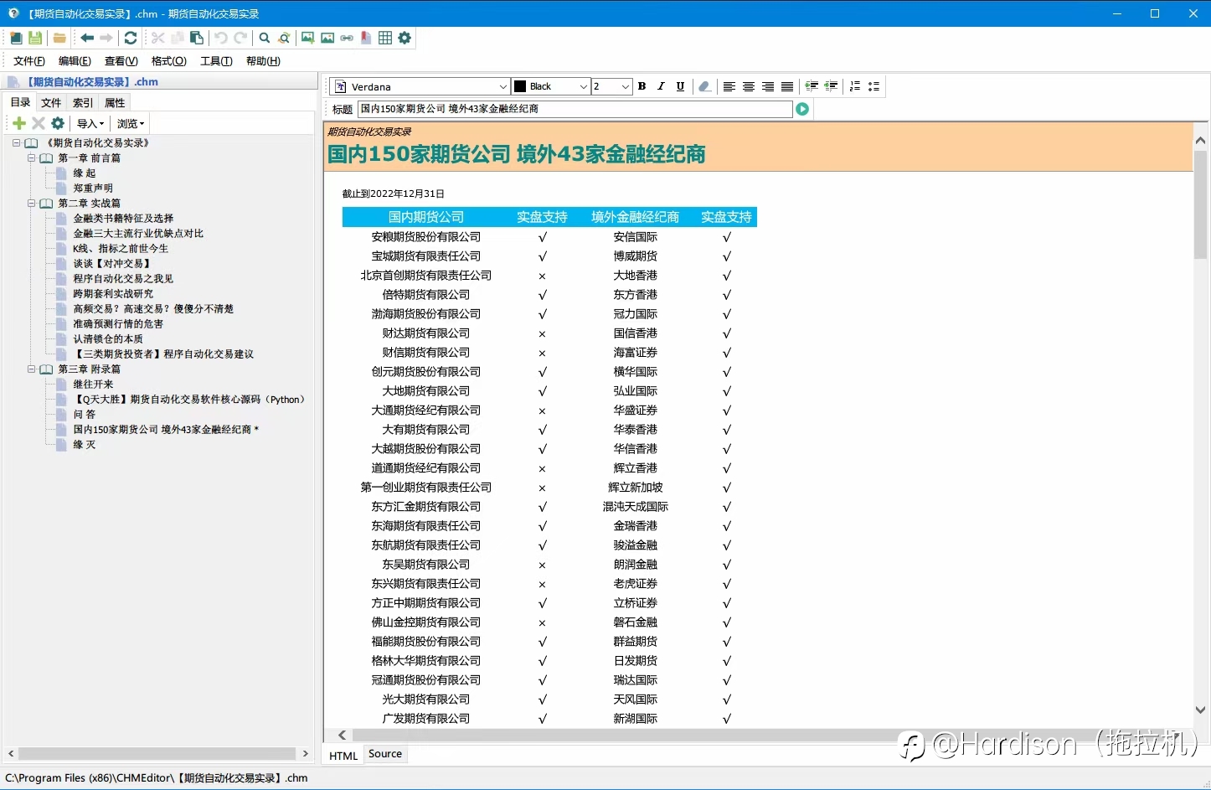Viewport: 1211px width, 790px height.
Task: Refresh the page with the circular arrows icon
Action: click(x=131, y=38)
